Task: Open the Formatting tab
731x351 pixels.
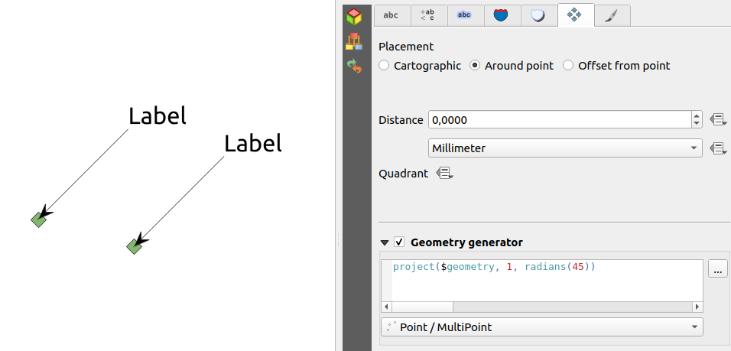Action: [427, 15]
